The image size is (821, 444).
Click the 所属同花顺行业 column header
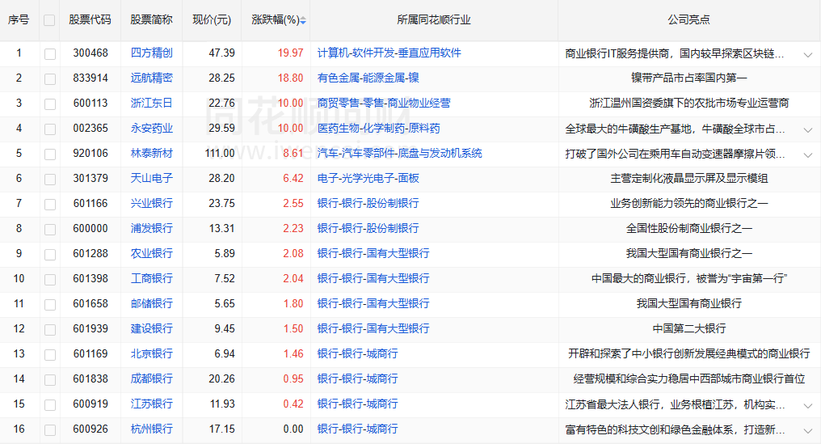tap(434, 19)
